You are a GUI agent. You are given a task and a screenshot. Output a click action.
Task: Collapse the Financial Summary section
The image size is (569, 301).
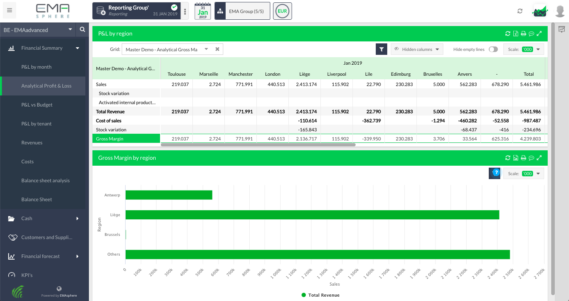pyautogui.click(x=42, y=48)
